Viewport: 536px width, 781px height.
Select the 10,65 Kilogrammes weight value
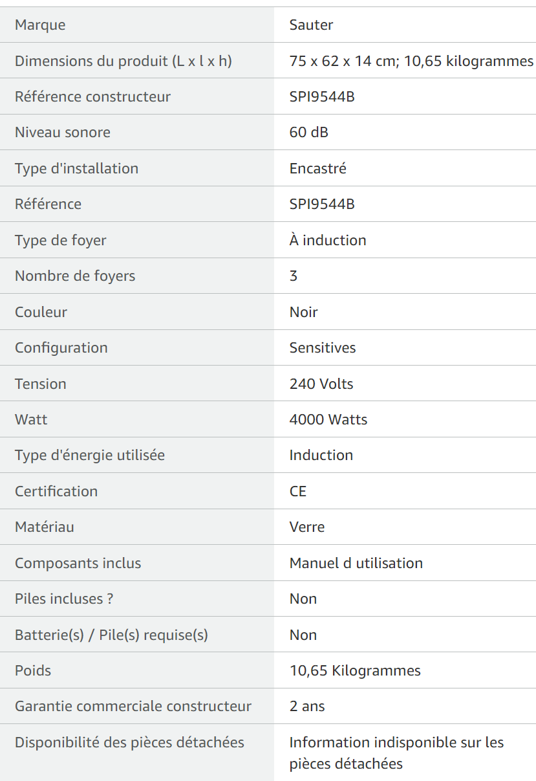pyautogui.click(x=355, y=670)
